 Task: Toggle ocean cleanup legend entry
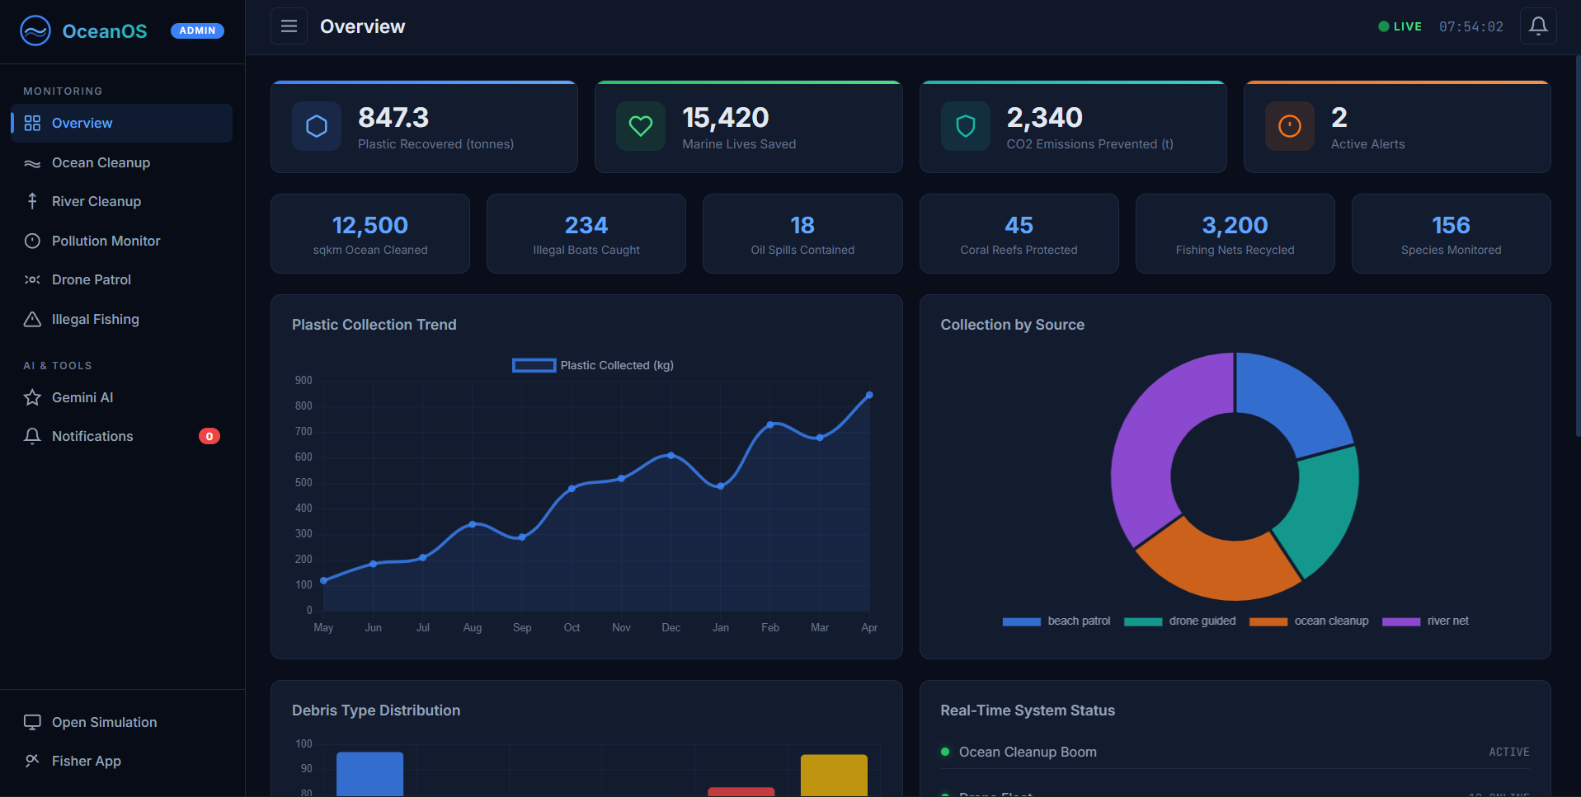pos(1309,621)
